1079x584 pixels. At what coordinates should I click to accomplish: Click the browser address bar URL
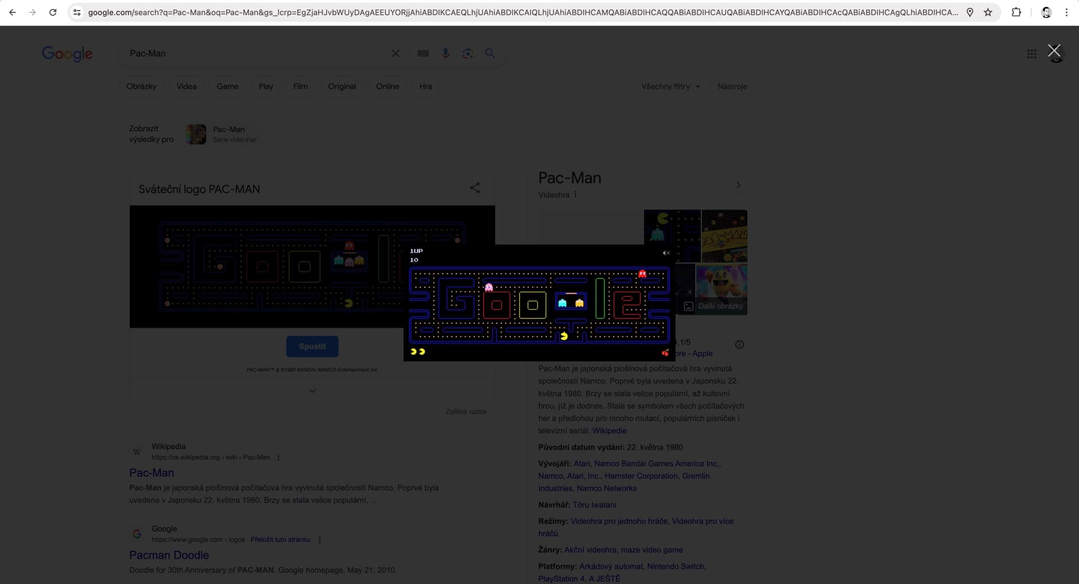(x=523, y=12)
